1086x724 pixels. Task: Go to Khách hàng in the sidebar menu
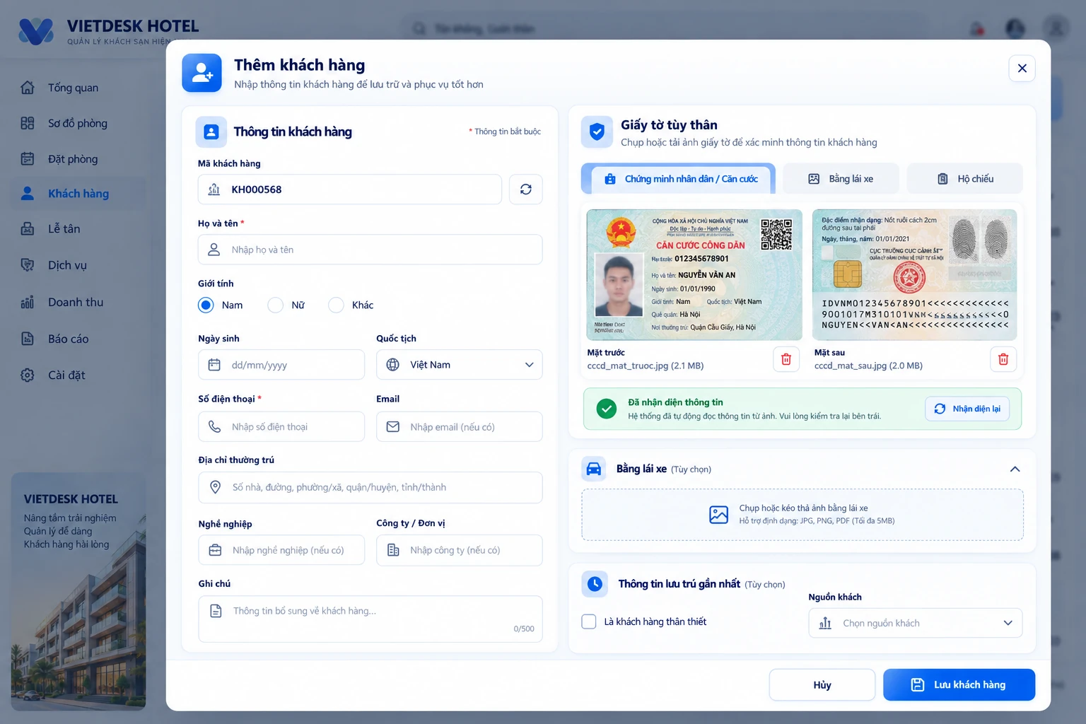(78, 194)
